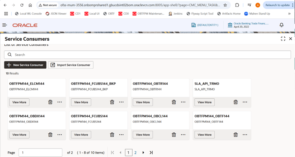Collapse the Service Consumers window view
The image size is (295, 157).
click(283, 39)
